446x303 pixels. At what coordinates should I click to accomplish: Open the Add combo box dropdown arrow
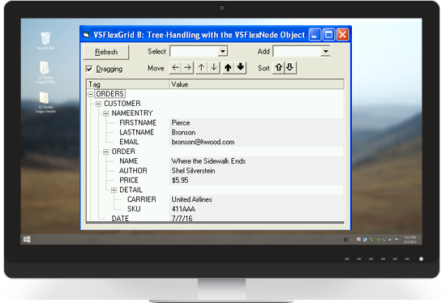325,52
